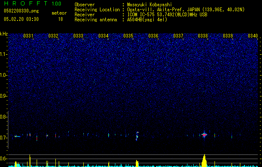Click time marker 0338
This screenshot has width=262, height=167.
(x=203, y=35)
